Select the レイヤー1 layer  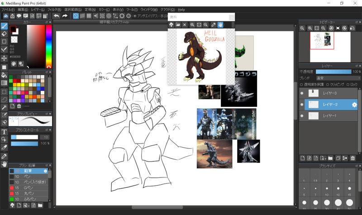(329, 116)
